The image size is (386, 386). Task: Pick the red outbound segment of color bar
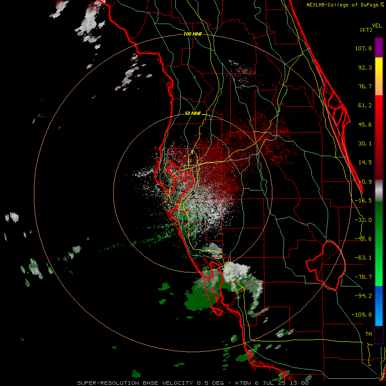(379, 137)
